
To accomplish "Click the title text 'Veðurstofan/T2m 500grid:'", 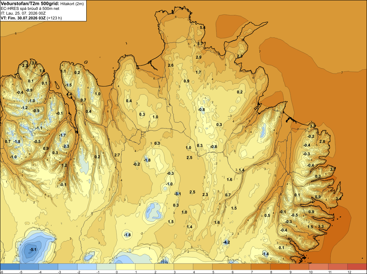I will coord(30,4).
